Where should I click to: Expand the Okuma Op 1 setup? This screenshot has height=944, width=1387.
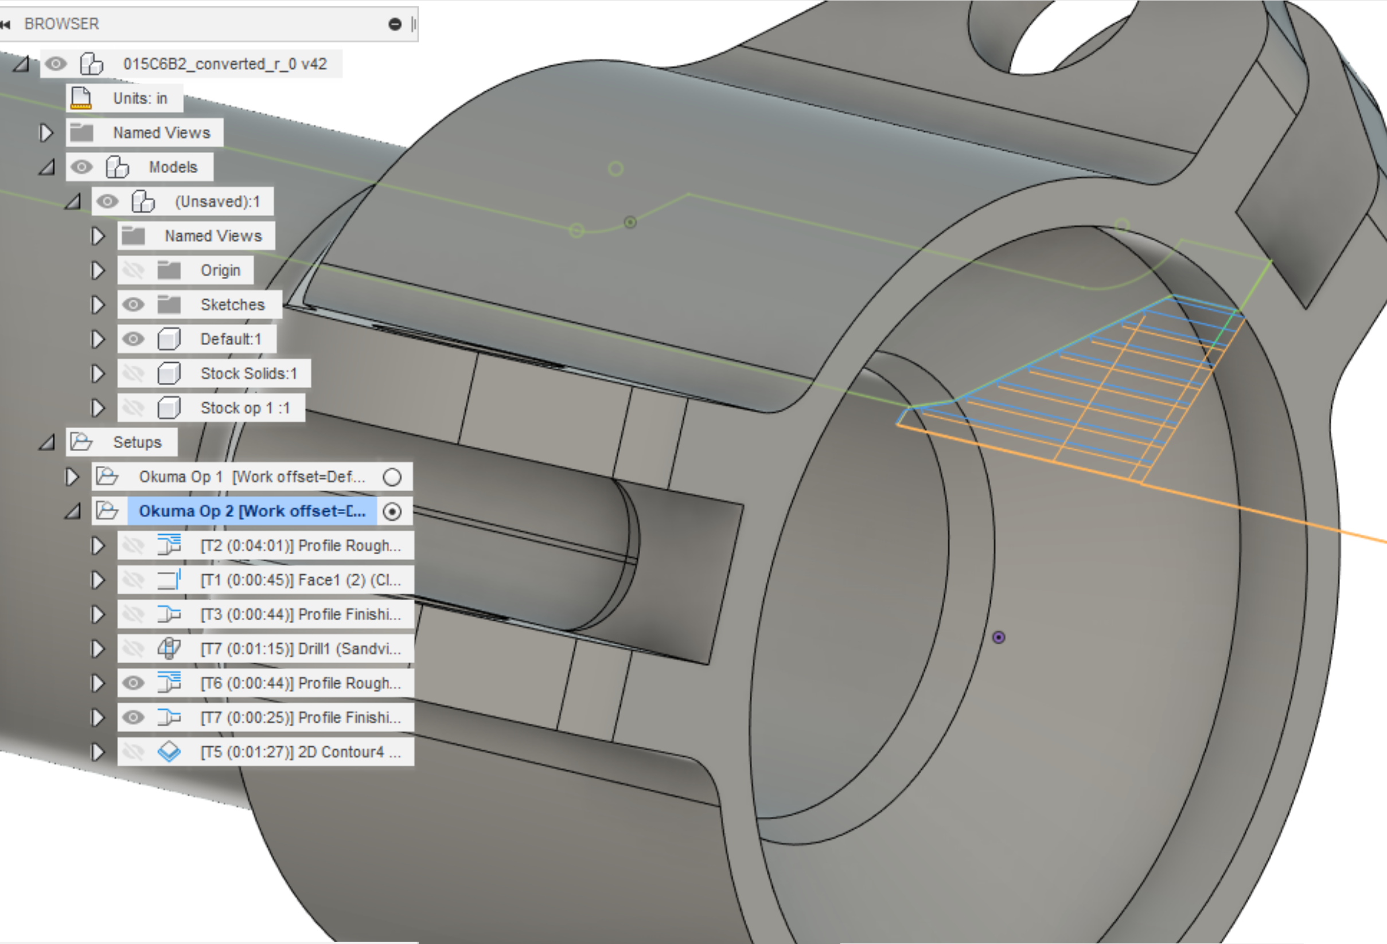pos(72,476)
